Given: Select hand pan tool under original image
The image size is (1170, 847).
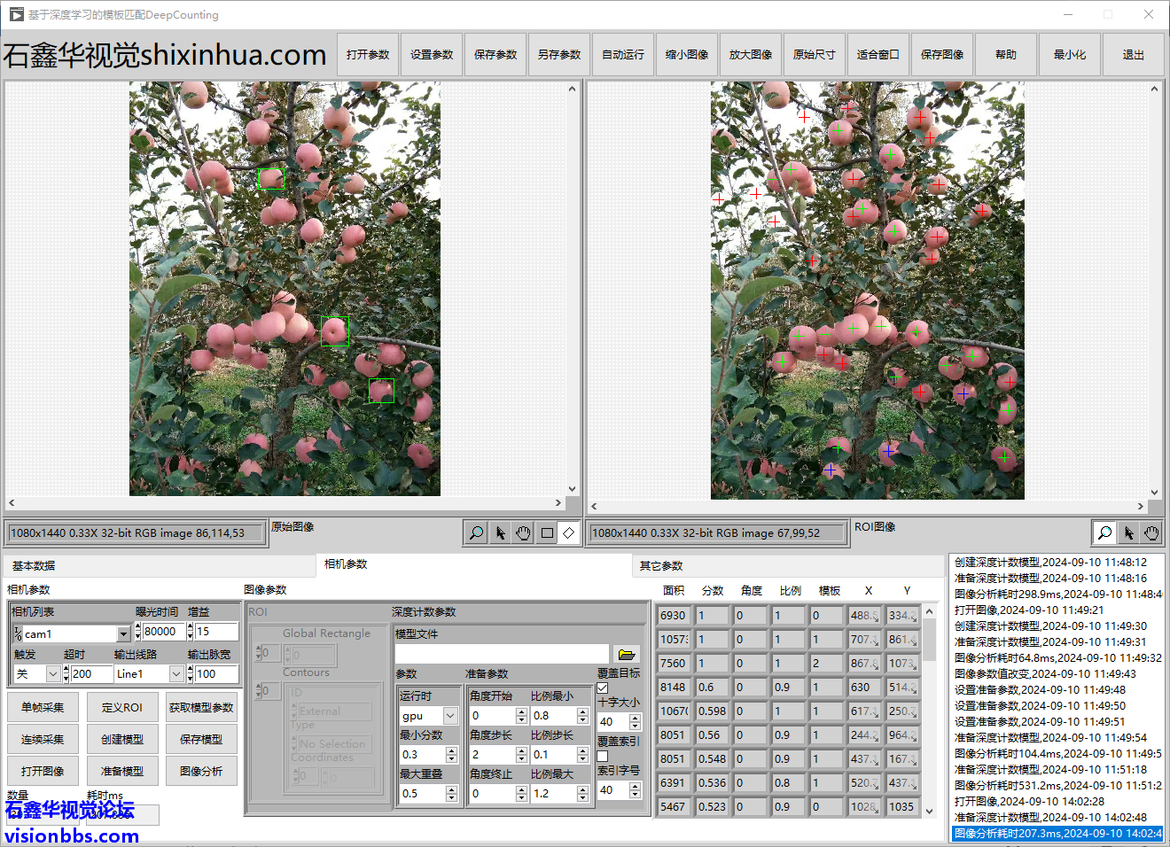Looking at the screenshot, I should [x=523, y=532].
